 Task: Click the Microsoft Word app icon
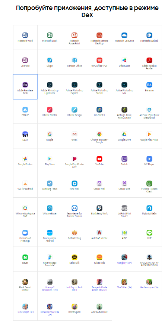tap(25, 35)
